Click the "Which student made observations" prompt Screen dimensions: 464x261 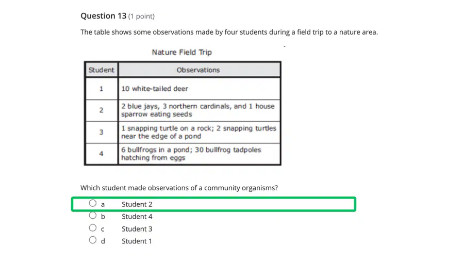(179, 188)
